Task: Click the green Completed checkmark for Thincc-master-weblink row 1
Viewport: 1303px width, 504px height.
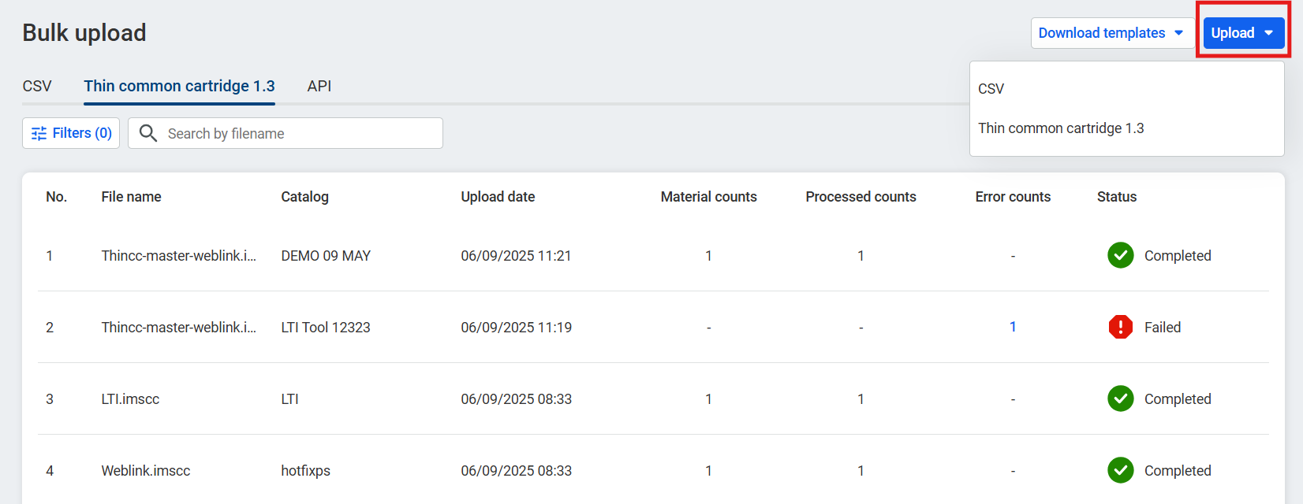Action: 1120,255
